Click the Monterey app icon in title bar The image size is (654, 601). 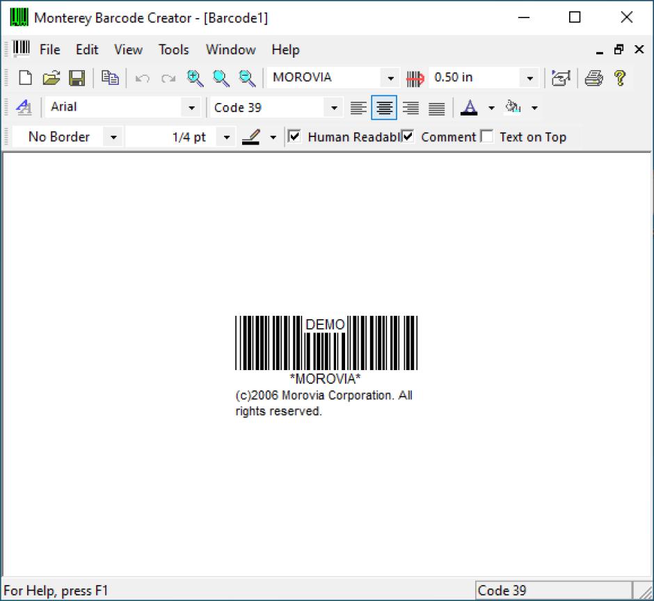[x=19, y=17]
